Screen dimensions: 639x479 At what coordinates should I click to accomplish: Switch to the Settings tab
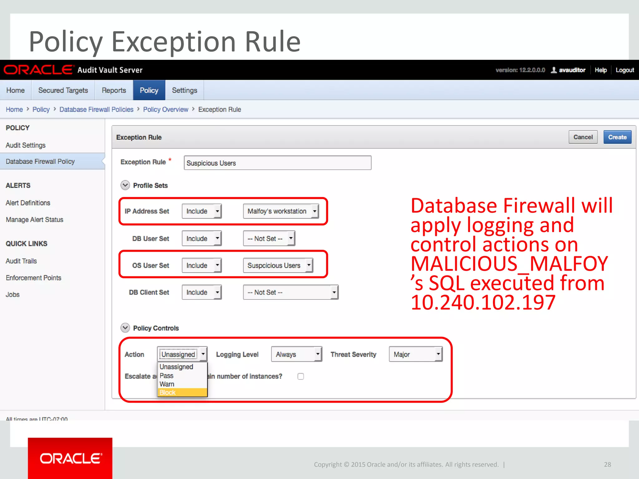(x=185, y=90)
